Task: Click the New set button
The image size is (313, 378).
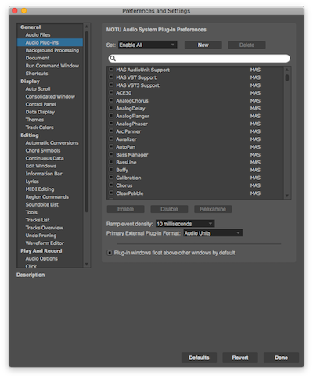Action: pyautogui.click(x=203, y=45)
